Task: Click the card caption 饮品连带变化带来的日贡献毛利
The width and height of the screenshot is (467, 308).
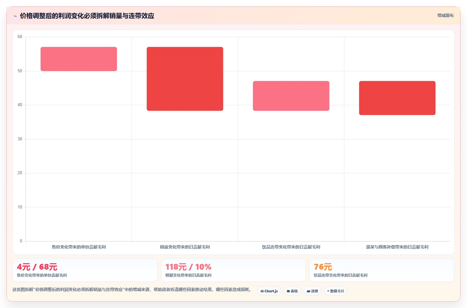Action: (341, 275)
